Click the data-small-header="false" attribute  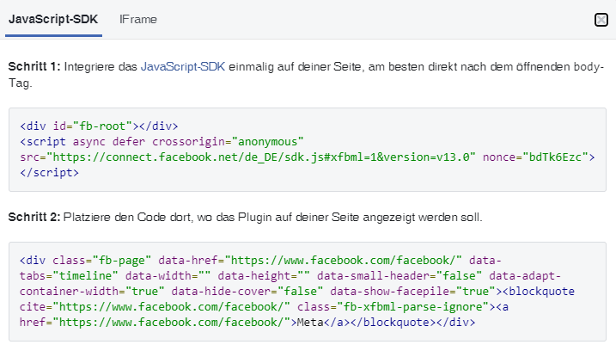[399, 275]
